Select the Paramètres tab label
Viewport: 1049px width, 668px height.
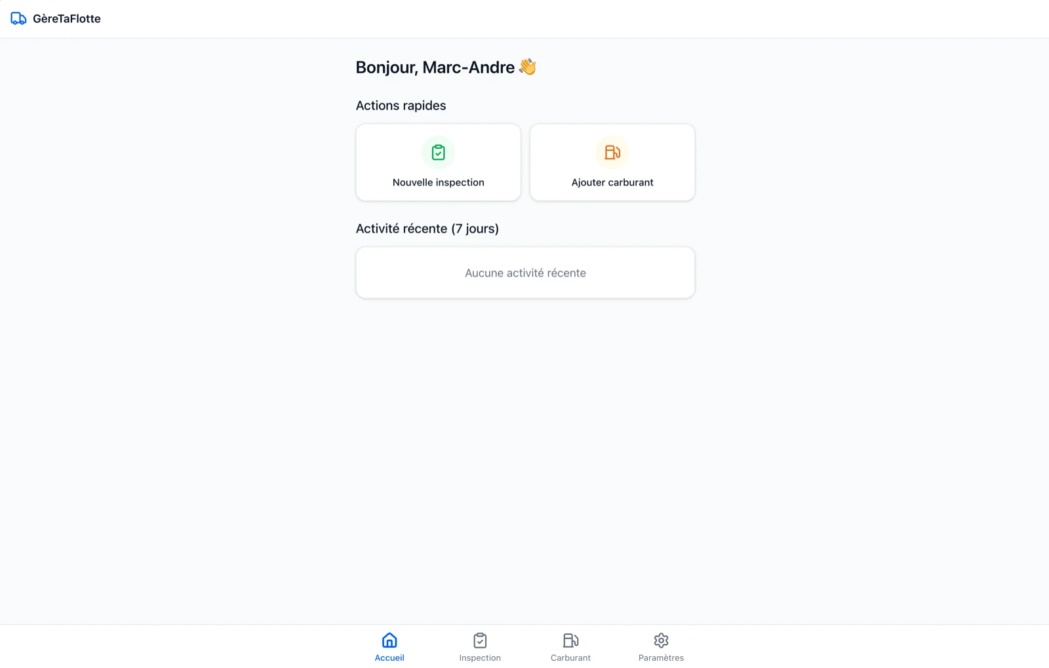[661, 658]
